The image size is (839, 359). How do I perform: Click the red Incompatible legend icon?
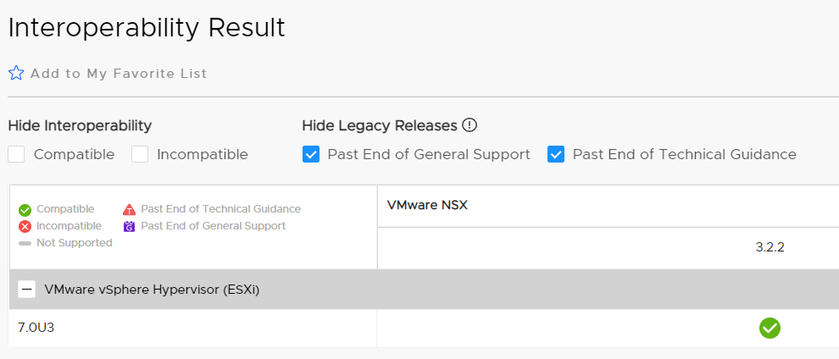tap(25, 227)
